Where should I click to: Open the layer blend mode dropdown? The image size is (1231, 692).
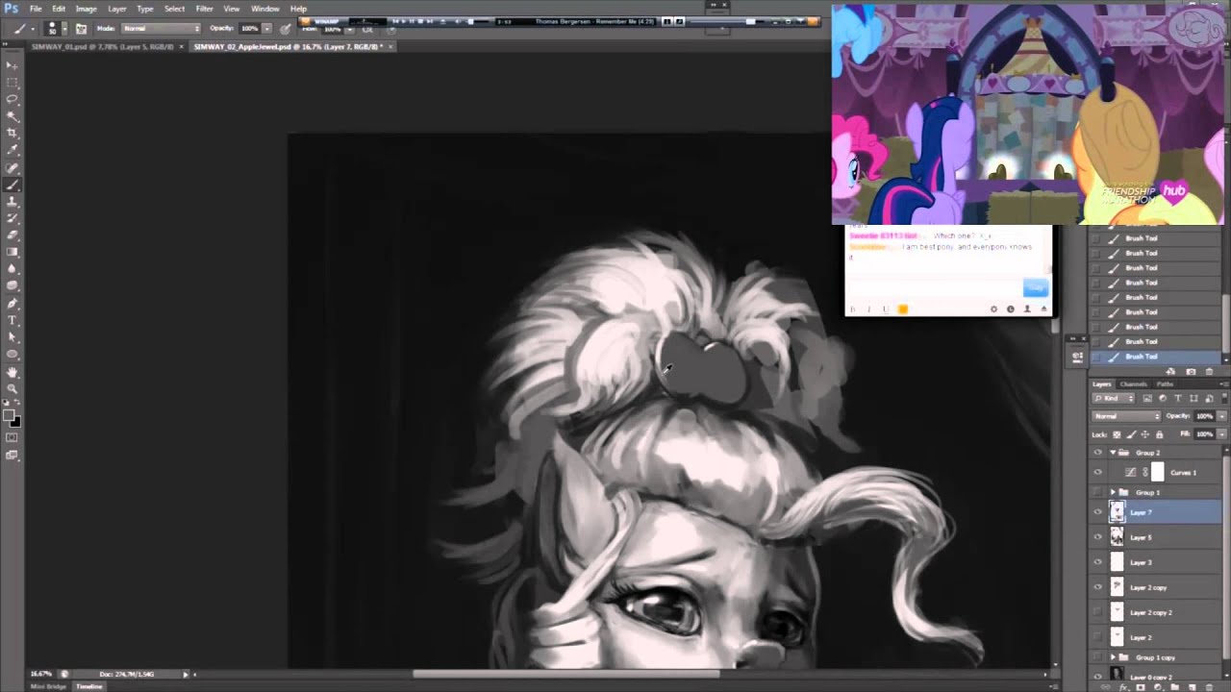pos(1127,416)
